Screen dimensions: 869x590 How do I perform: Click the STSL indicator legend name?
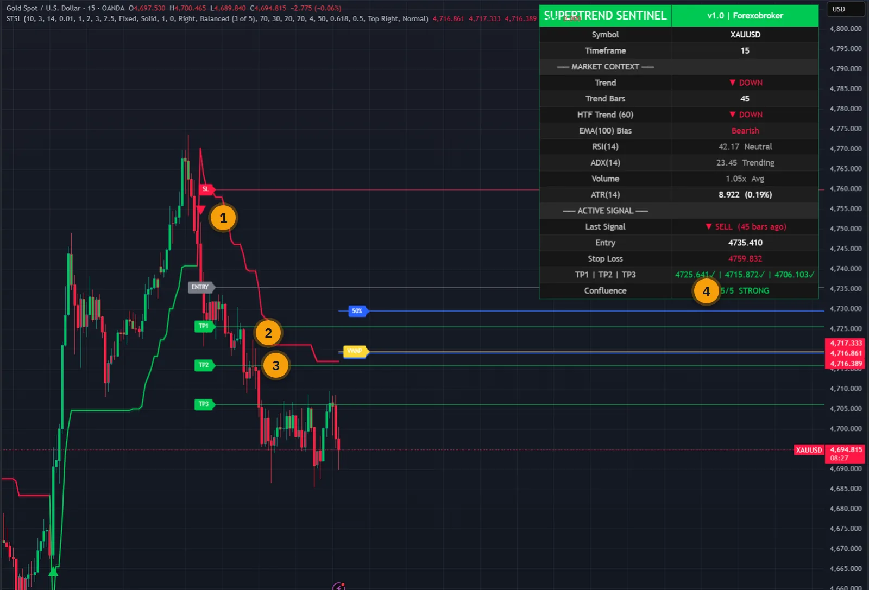(14, 18)
